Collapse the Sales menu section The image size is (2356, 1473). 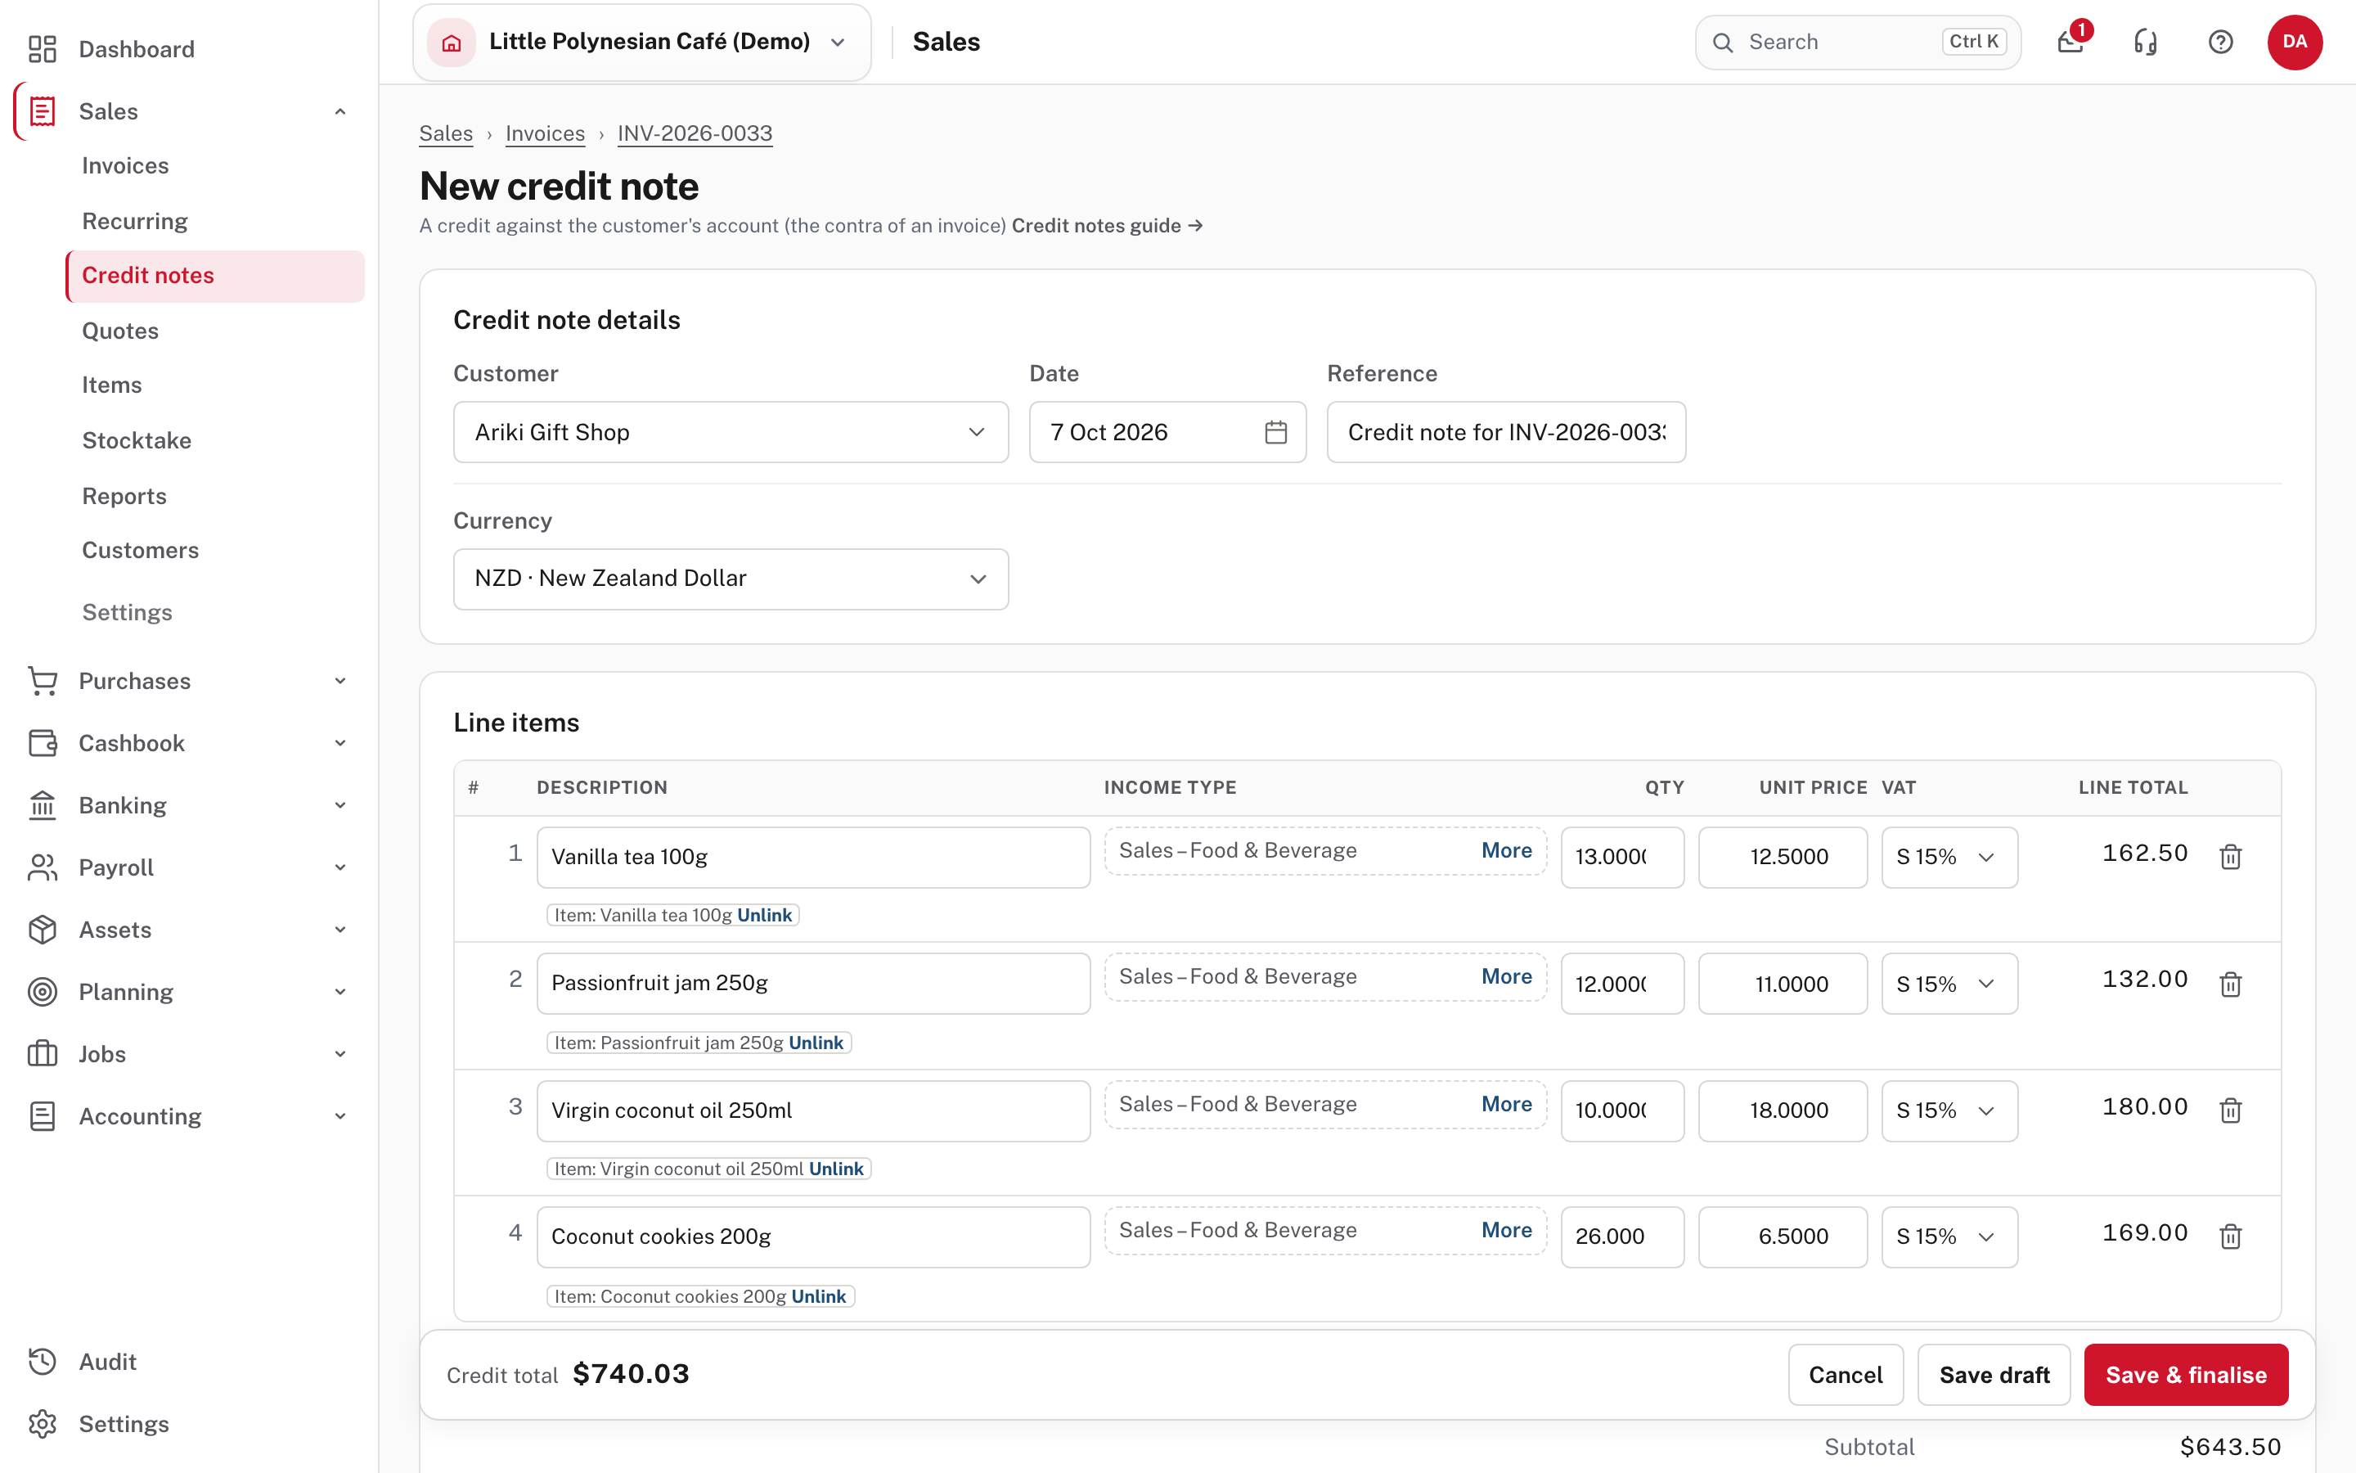(189, 111)
